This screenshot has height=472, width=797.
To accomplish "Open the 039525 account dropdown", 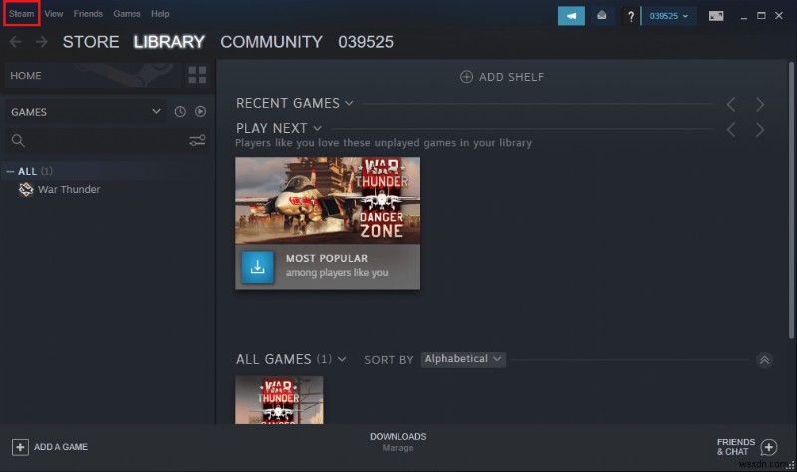I will pyautogui.click(x=668, y=16).
